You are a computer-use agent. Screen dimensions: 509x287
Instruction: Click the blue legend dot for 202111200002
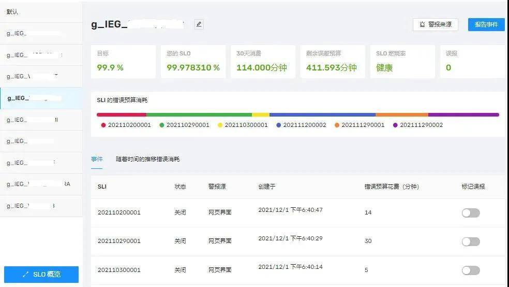278,125
